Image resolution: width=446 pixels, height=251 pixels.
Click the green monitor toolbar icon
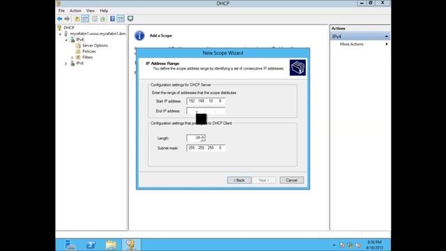[x=130, y=19]
